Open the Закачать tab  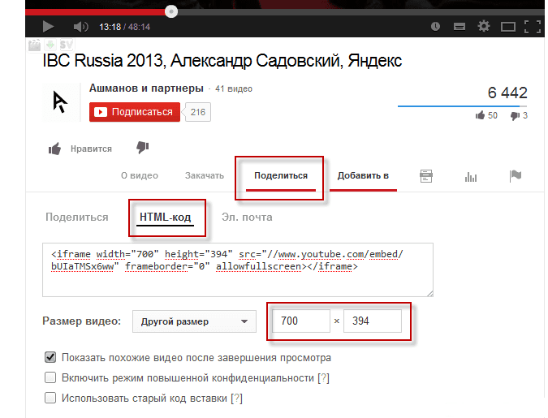205,175
